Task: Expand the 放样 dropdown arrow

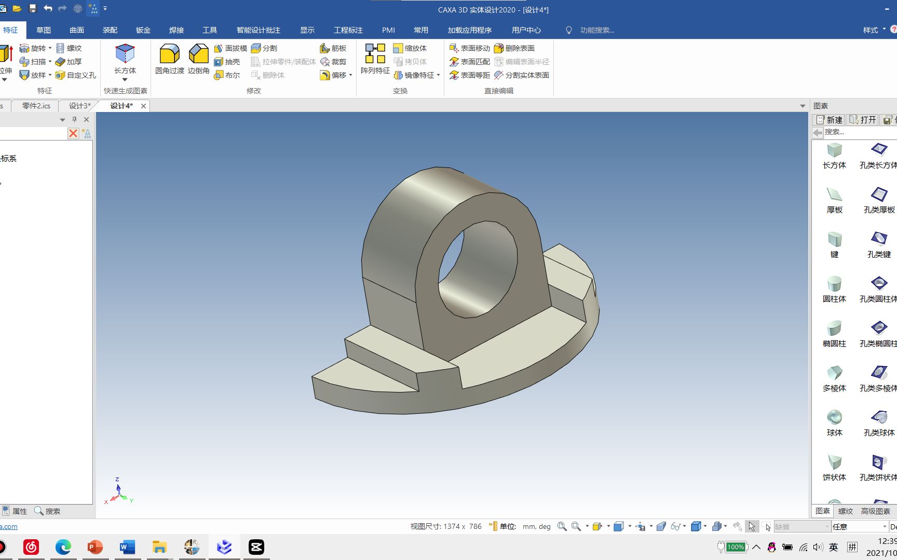Action: tap(50, 75)
